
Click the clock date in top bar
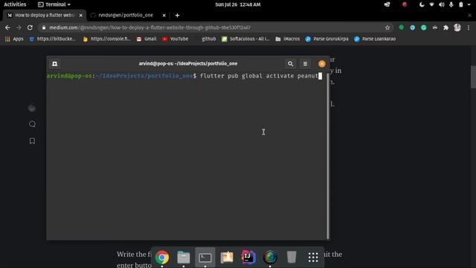pyautogui.click(x=238, y=4)
